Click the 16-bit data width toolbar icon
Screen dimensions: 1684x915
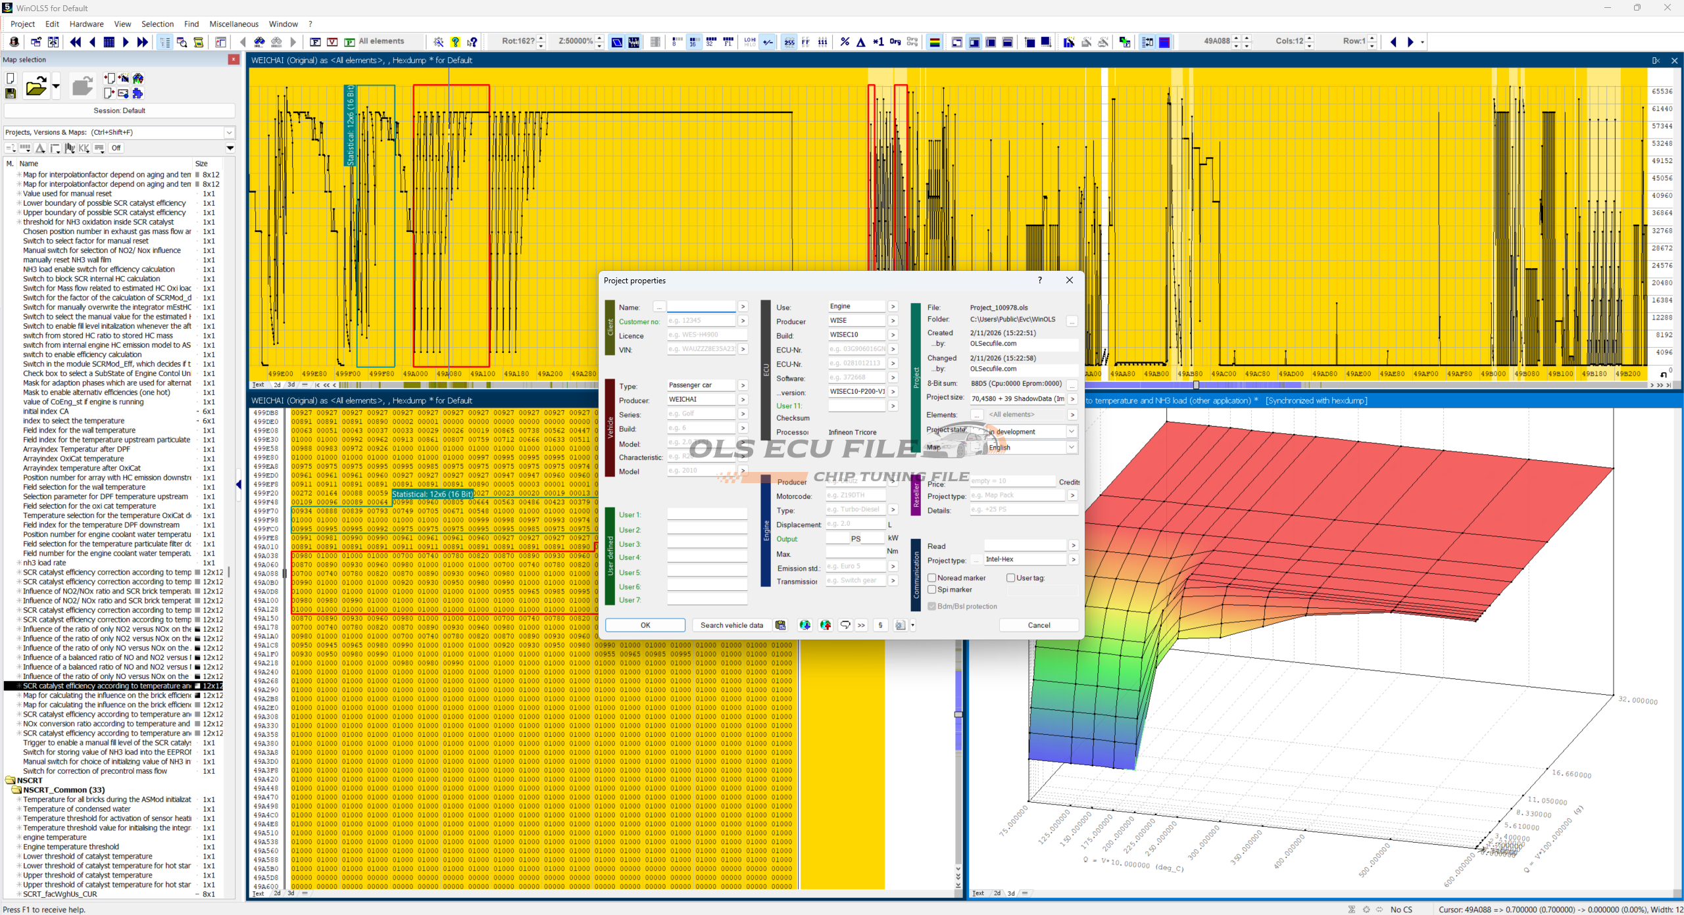(x=693, y=42)
